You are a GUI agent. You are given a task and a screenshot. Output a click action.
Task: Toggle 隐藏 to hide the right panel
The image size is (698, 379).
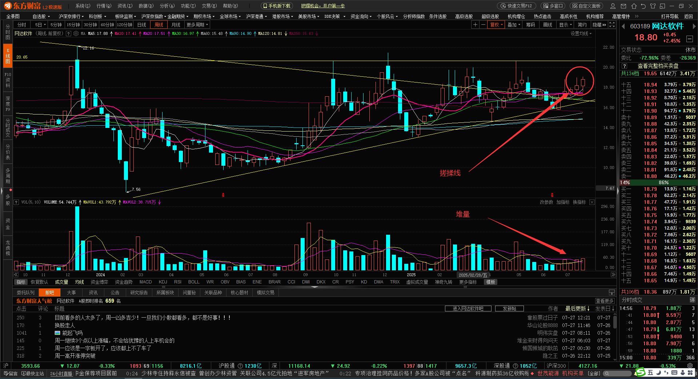(599, 25)
